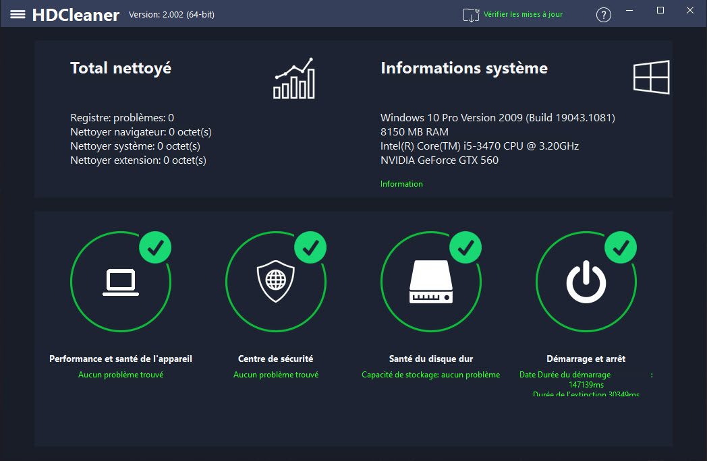Click the statistics bar chart icon
The height and width of the screenshot is (461, 707).
pyautogui.click(x=294, y=78)
